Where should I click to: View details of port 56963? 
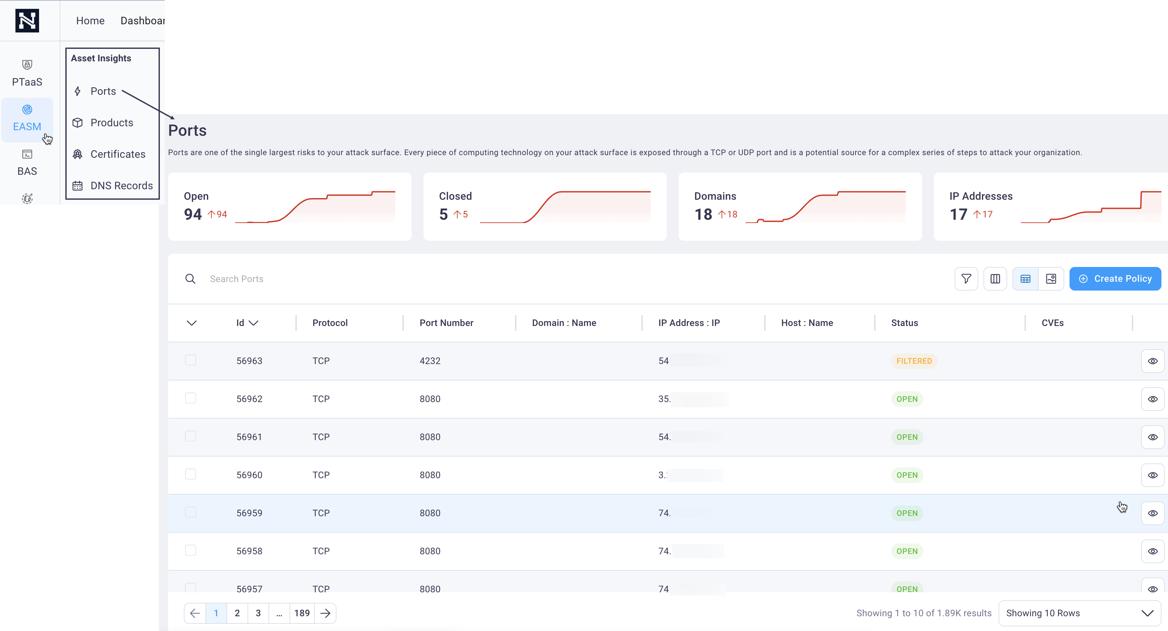coord(1153,361)
